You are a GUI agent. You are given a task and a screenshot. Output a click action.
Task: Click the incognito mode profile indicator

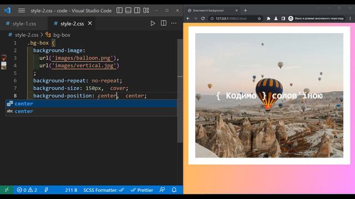tap(316, 18)
